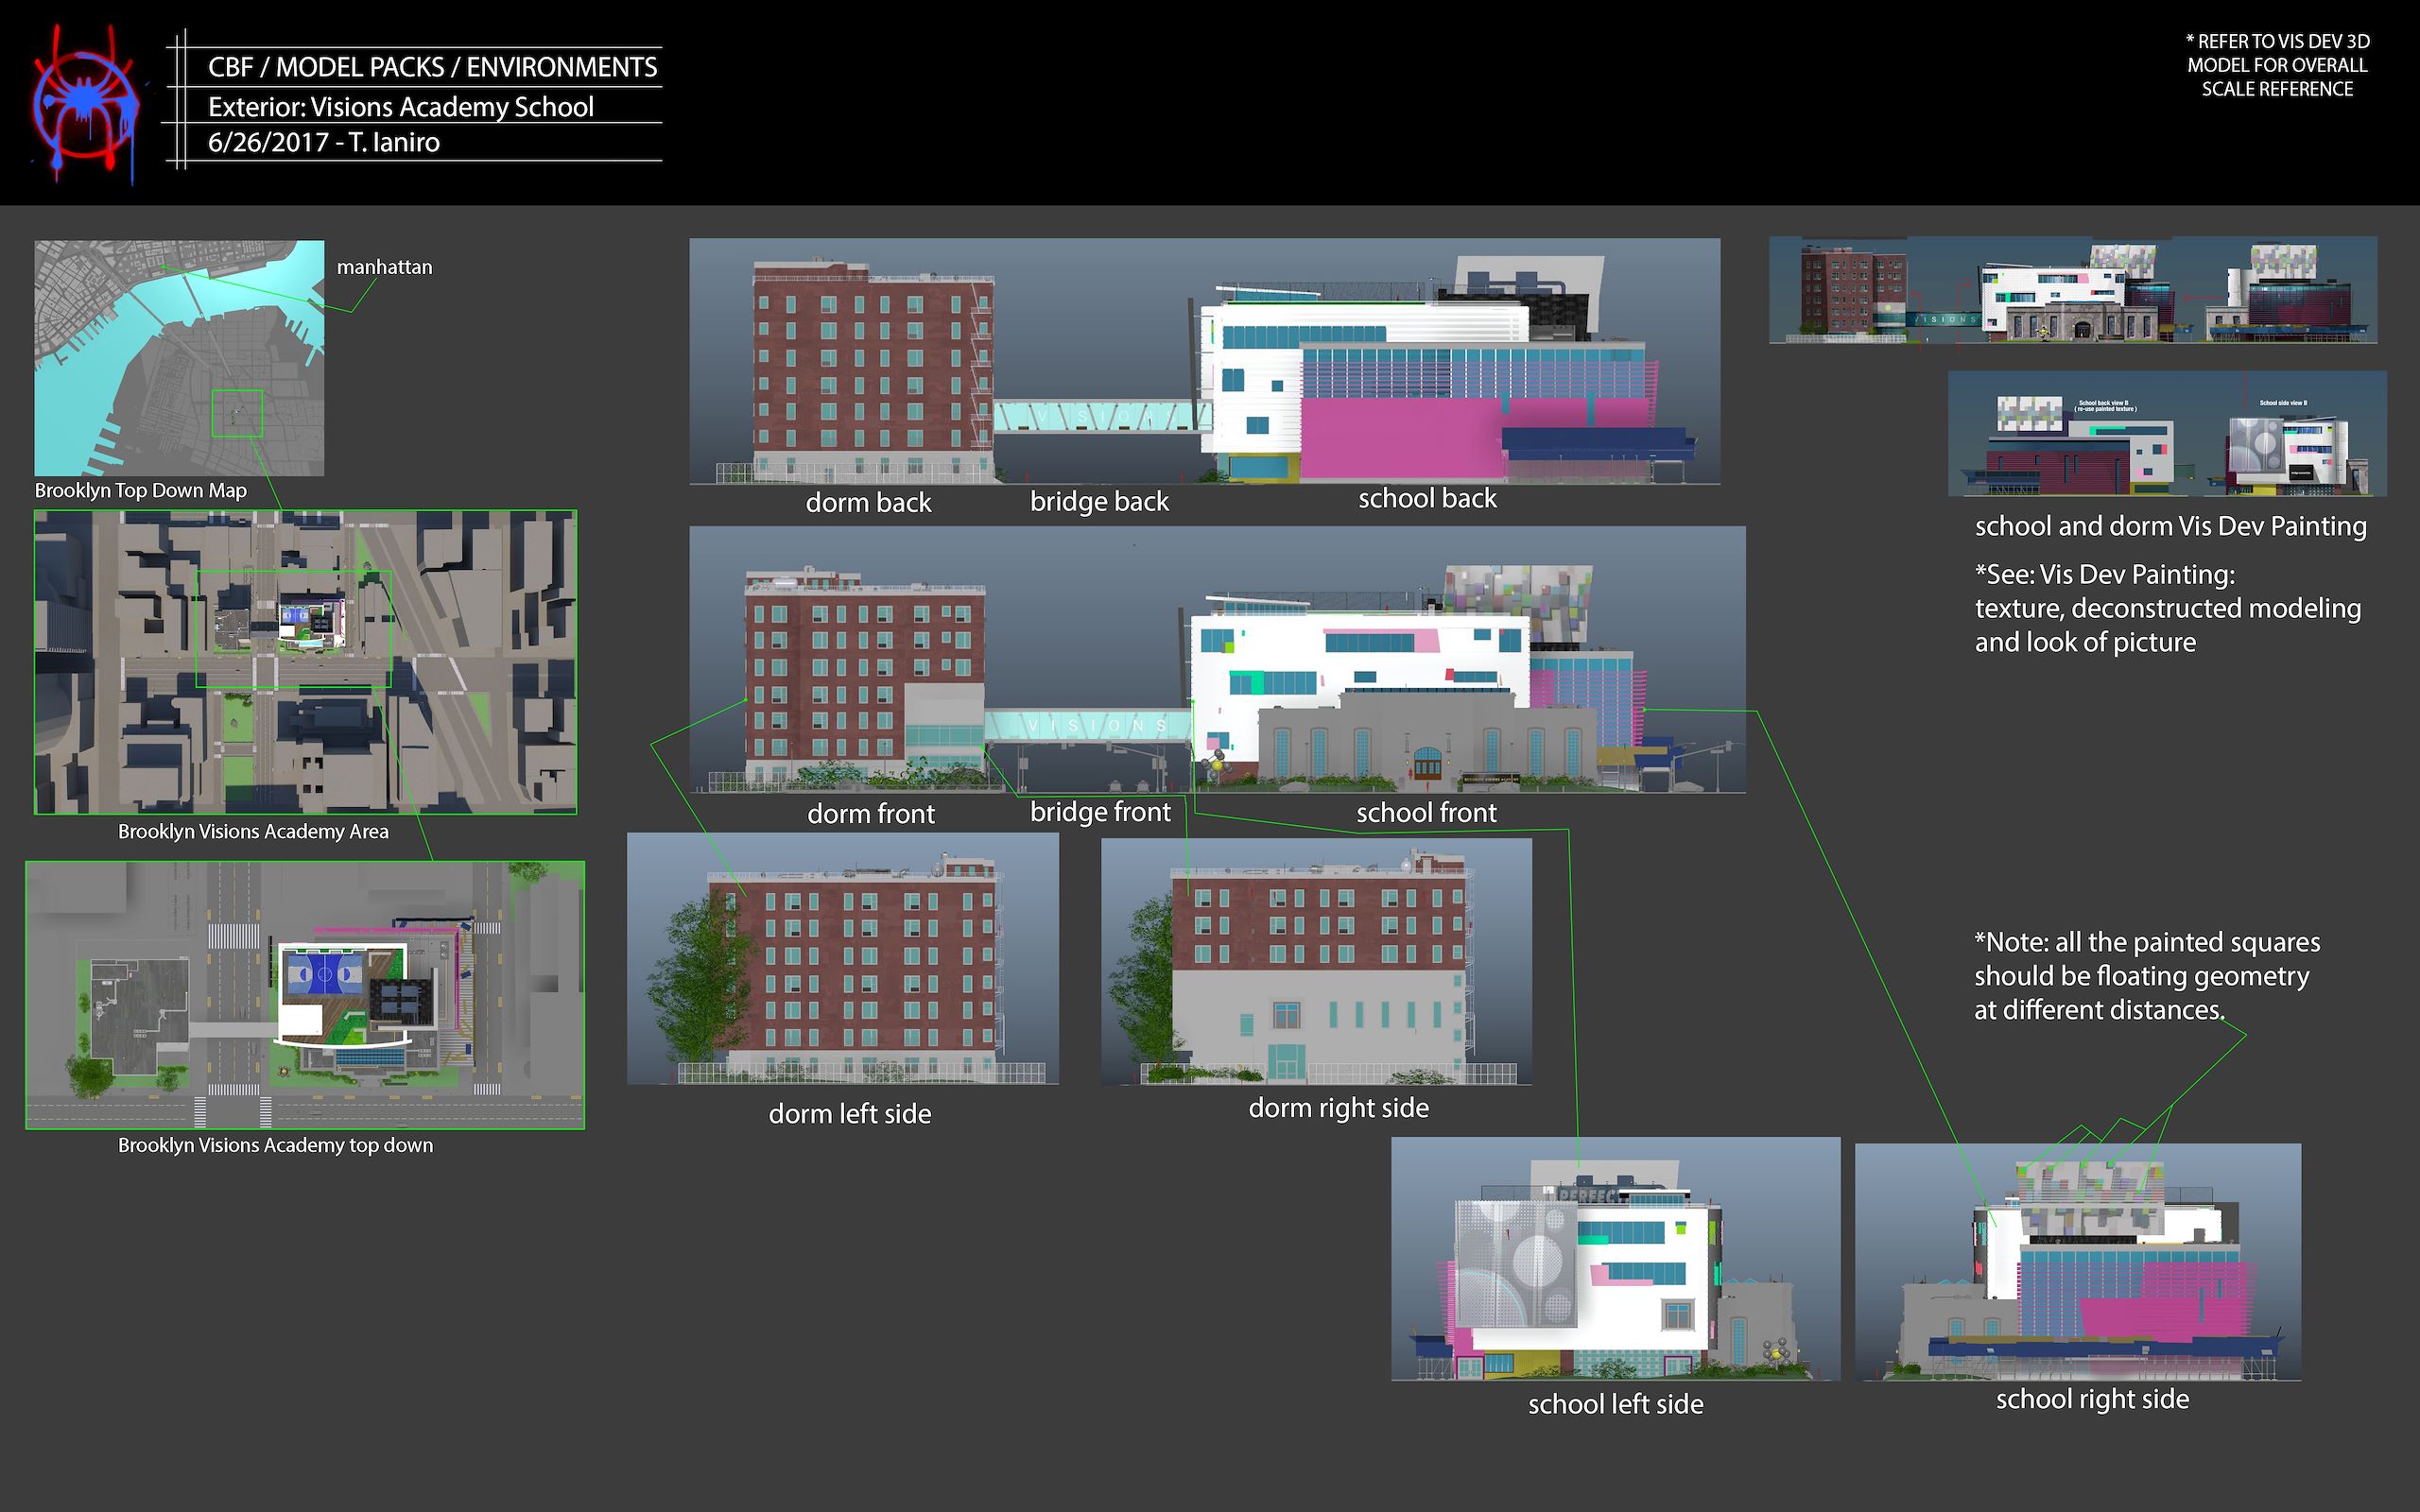Click the 'Exterior: Visions Academy School' title text
Viewport: 2420px width, 1512px height.
pos(400,107)
